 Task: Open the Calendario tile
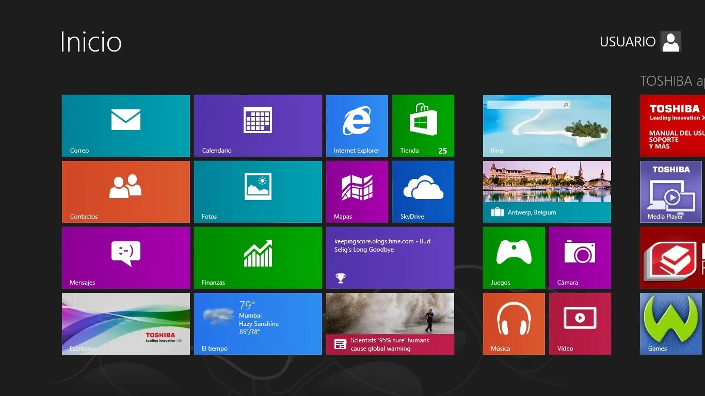click(258, 126)
